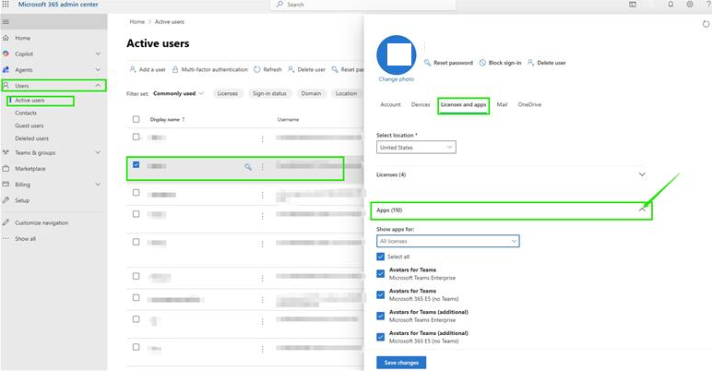Expand Teams & groups sidebar section
Image resolution: width=712 pixels, height=371 pixels.
tap(98, 152)
